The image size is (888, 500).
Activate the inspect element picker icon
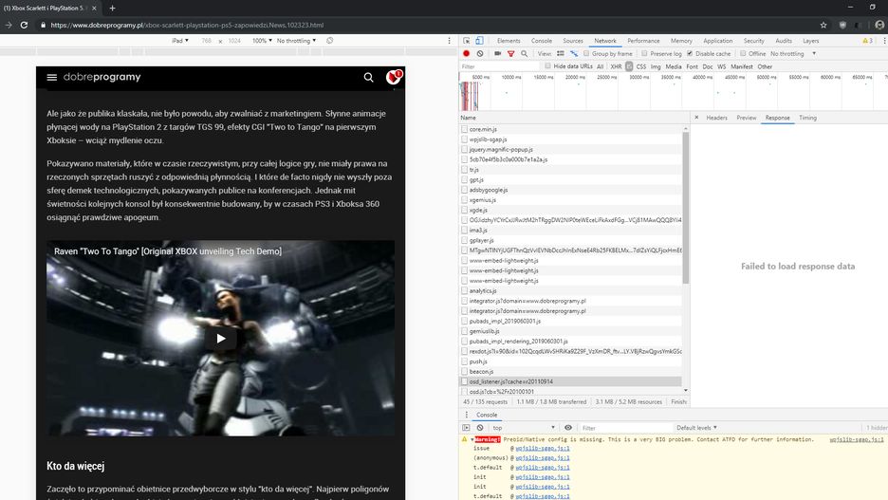[467, 41]
